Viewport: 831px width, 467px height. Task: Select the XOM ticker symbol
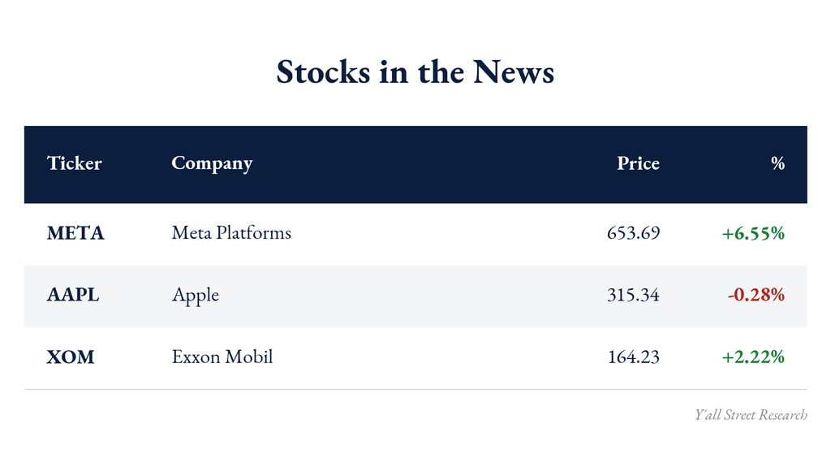71,357
